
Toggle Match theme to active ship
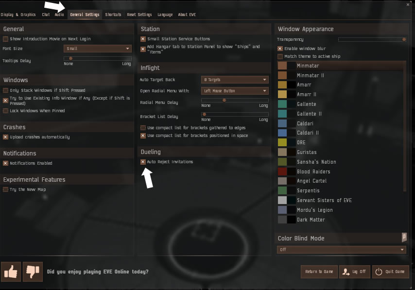tap(280, 56)
